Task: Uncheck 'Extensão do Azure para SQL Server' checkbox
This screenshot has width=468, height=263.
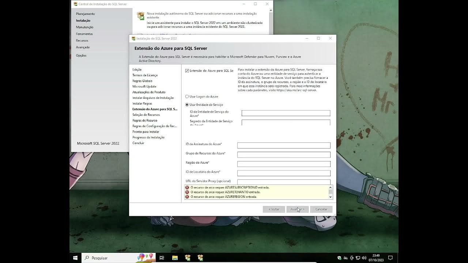Action: 187,70
